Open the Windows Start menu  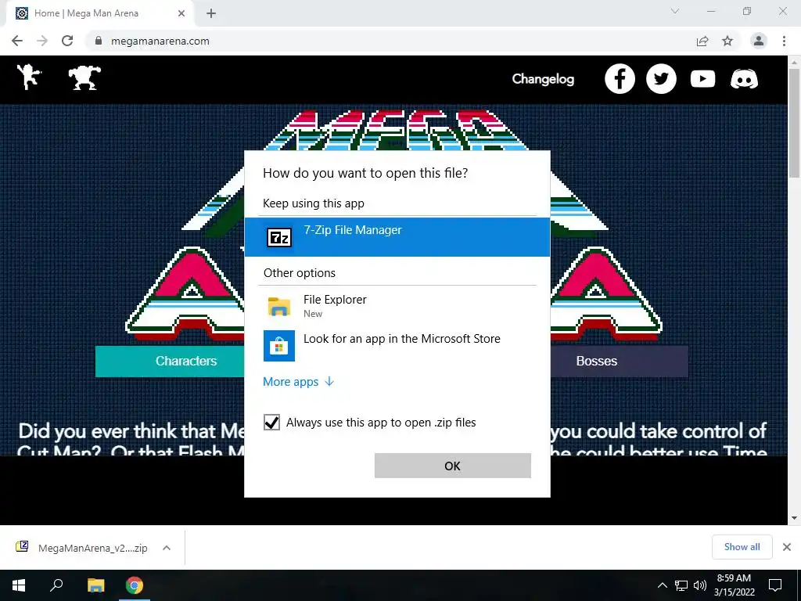click(19, 585)
